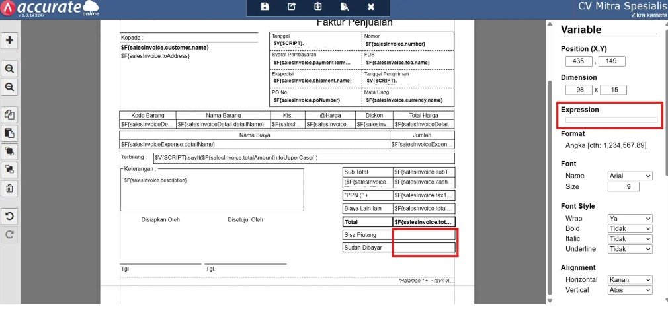Select the Total Harga column header
The height and width of the screenshot is (313, 668).
click(423, 116)
